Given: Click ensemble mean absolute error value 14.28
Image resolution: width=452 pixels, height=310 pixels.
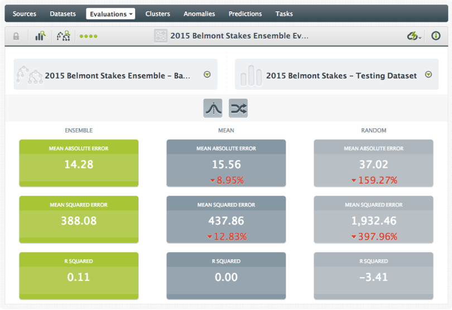Looking at the screenshot, I should [x=79, y=164].
